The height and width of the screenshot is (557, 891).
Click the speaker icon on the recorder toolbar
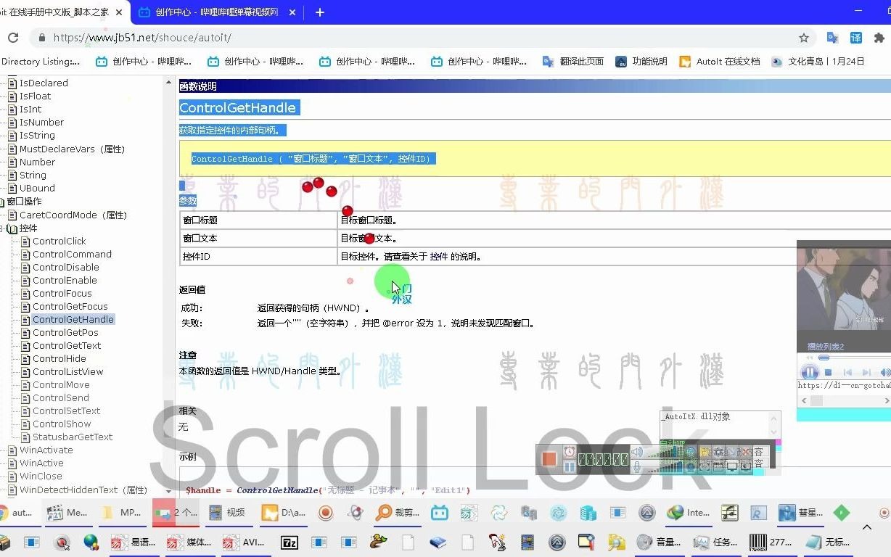point(636,453)
